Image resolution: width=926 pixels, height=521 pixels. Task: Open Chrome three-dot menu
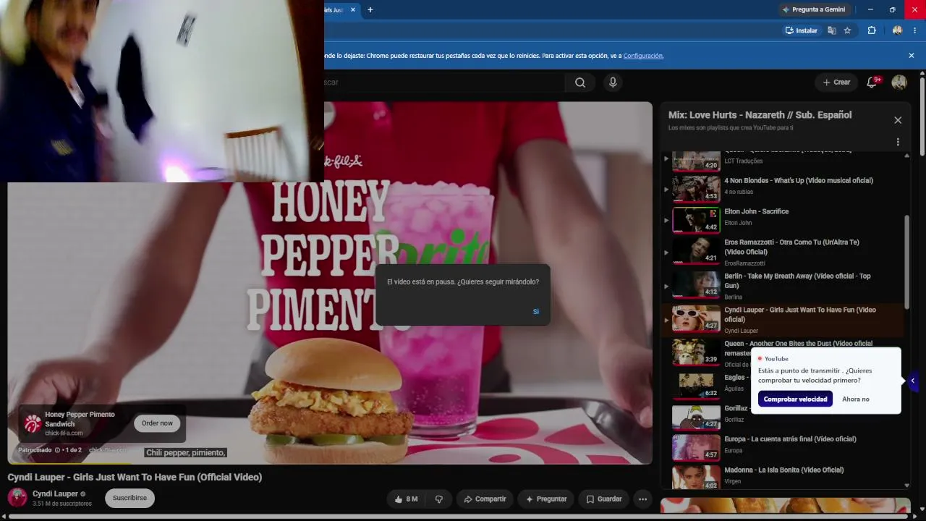click(915, 30)
